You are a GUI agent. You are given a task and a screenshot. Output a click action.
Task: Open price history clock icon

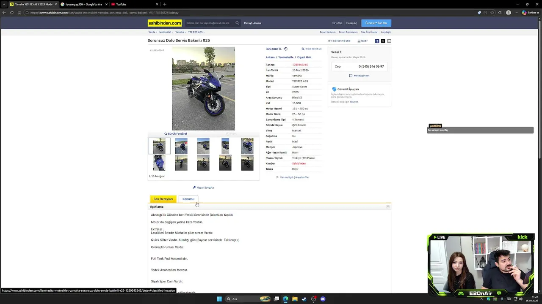tap(285, 49)
